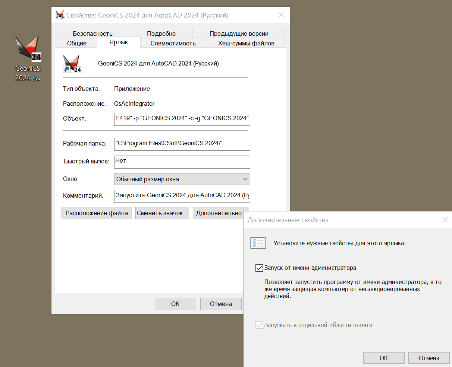
Task: Close the Свойства properties window with X
Action: tap(281, 15)
